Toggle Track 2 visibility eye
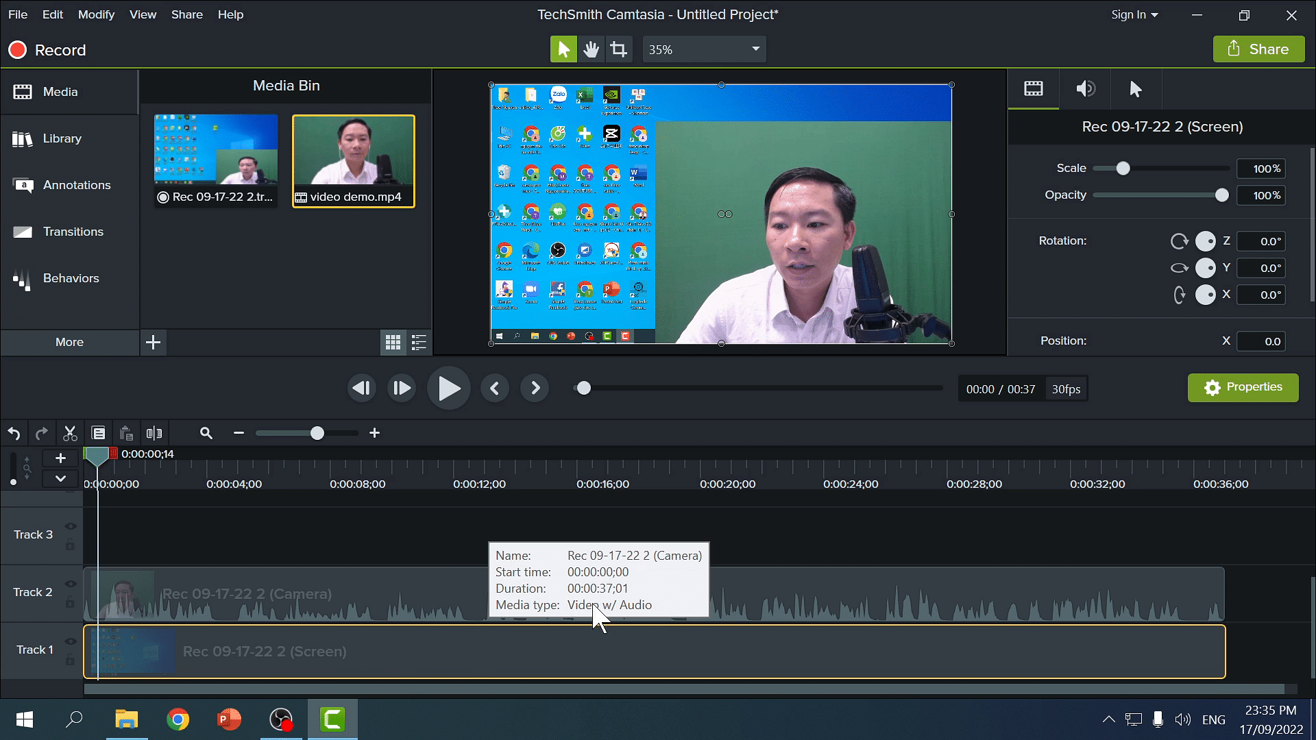 click(x=70, y=584)
